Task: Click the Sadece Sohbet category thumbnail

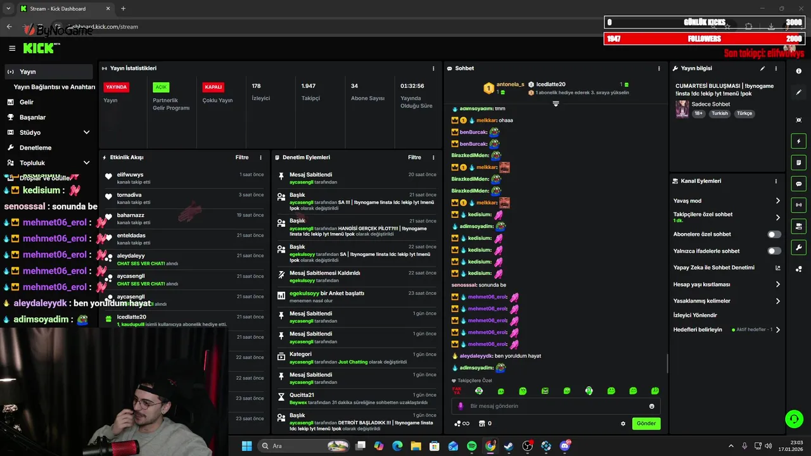Action: coord(682,108)
